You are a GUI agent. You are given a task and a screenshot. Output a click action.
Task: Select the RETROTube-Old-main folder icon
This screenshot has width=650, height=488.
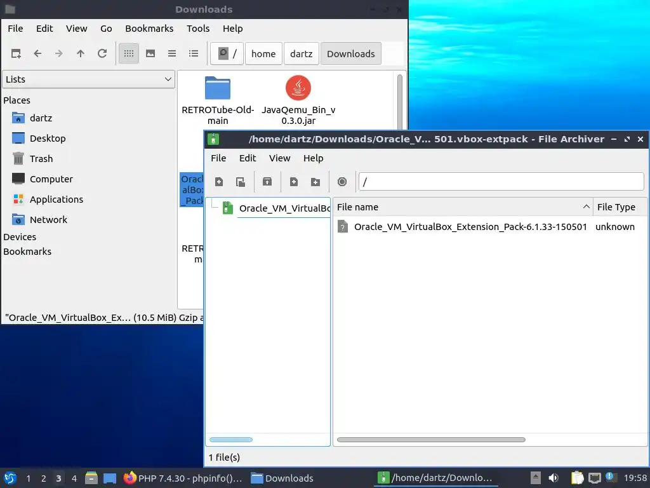click(x=218, y=88)
